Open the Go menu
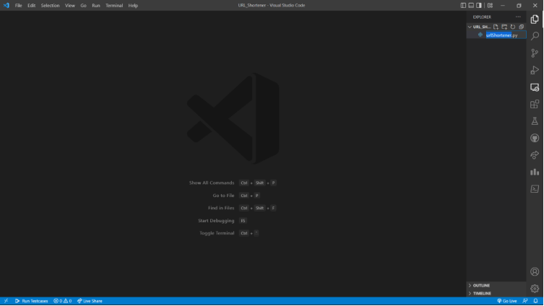The image size is (544, 306). coord(83,5)
